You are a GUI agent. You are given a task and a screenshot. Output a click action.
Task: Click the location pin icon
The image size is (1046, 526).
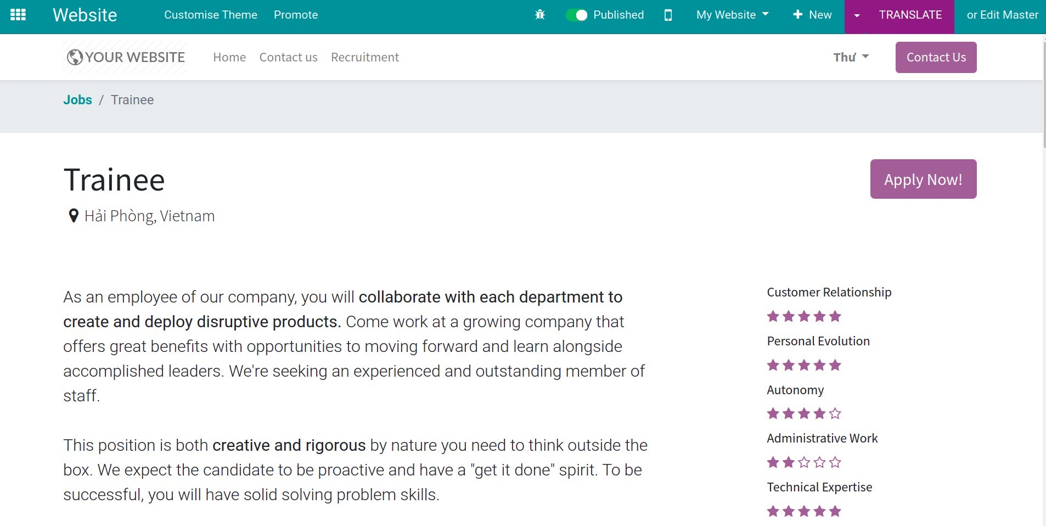[73, 216]
